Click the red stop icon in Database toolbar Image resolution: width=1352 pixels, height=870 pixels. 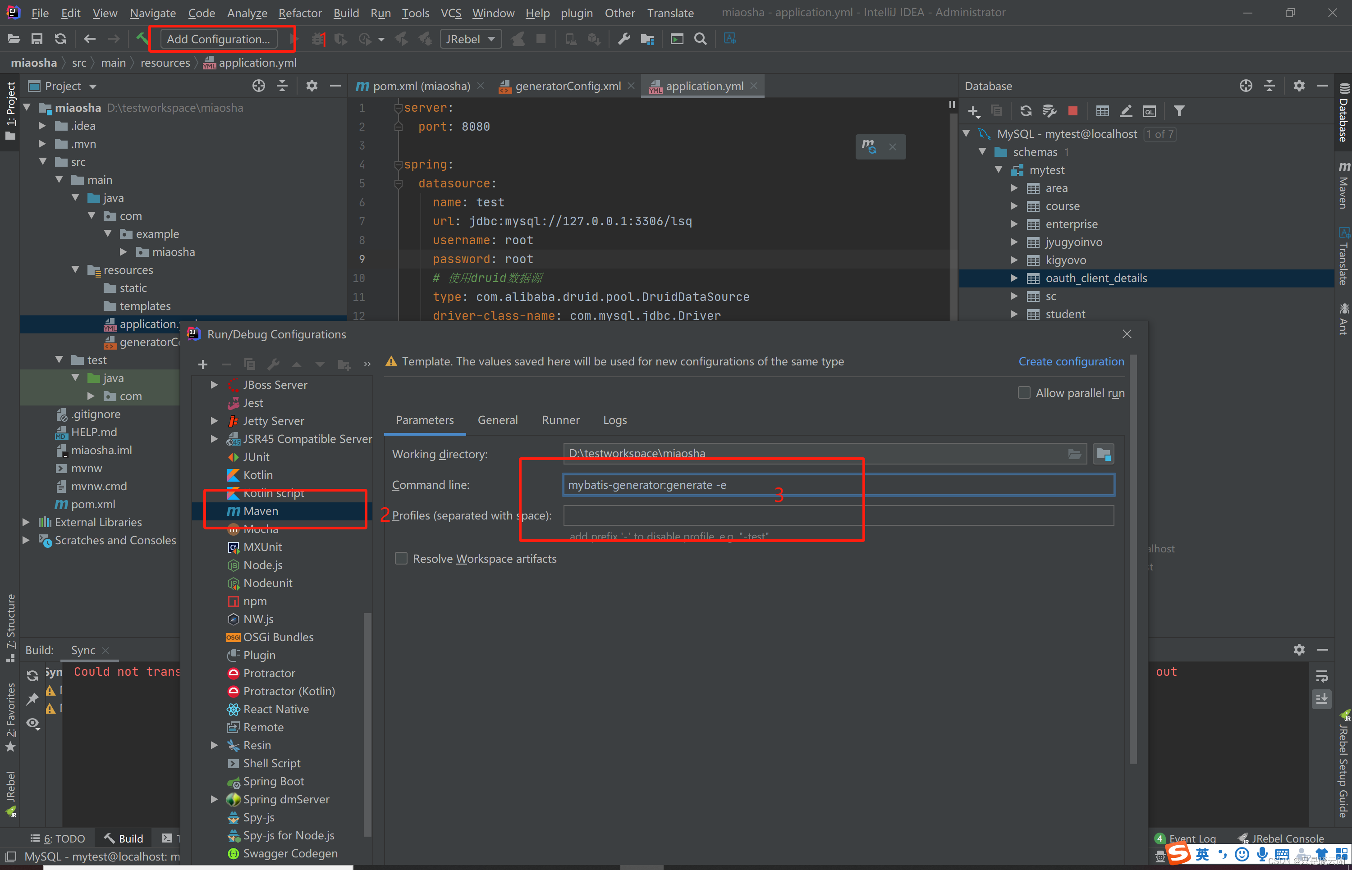(1072, 111)
